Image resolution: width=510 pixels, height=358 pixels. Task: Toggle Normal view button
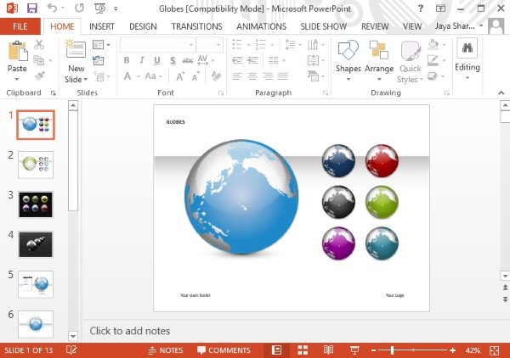point(276,350)
